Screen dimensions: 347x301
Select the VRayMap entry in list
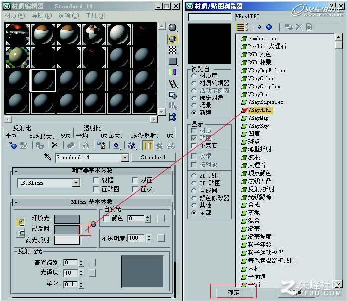coord(258,118)
